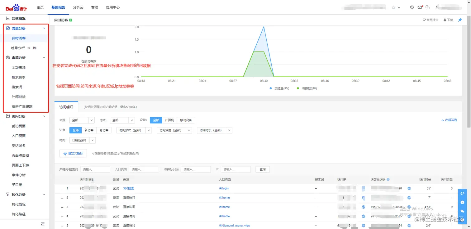This screenshot has width=471, height=229.
Task: Open the 地域 dropdown
Action: pyautogui.click(x=122, y=120)
